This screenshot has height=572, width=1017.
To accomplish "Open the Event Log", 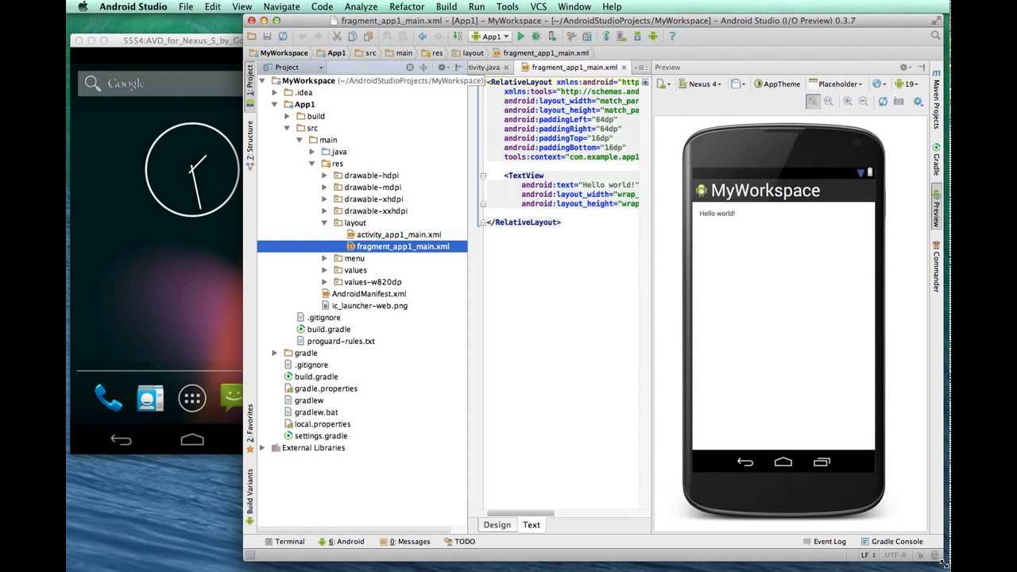I will click(824, 542).
